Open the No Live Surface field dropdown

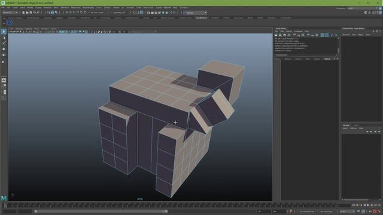point(97,13)
